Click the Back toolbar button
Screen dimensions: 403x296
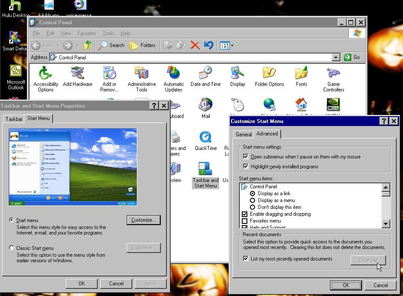pos(43,45)
